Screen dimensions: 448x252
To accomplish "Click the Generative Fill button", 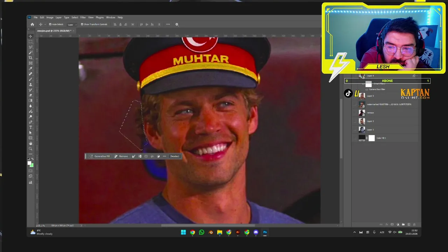I will tap(100, 156).
